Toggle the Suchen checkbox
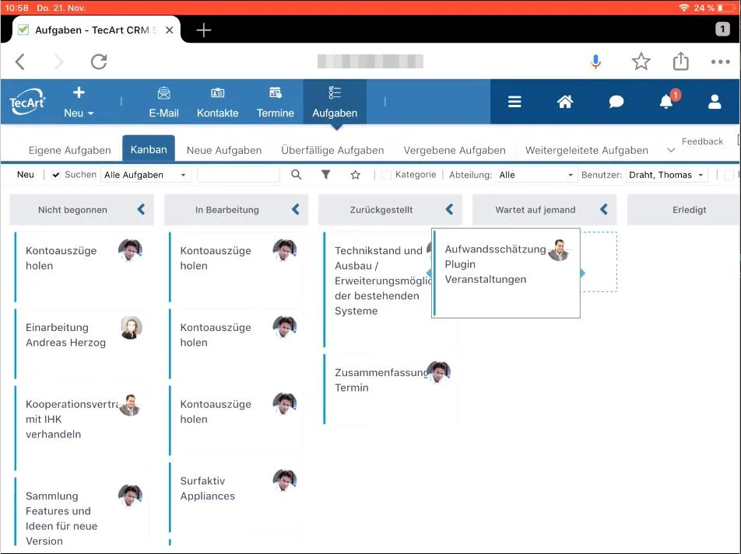The height and width of the screenshot is (554, 741). [56, 175]
